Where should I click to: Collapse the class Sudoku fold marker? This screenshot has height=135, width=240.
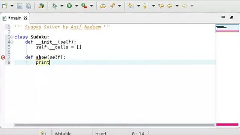pyautogui.click(x=12, y=37)
